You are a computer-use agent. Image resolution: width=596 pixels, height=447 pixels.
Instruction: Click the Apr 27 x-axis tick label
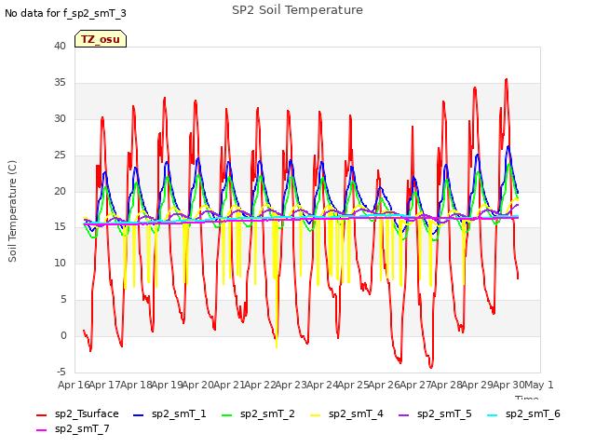pyautogui.click(x=415, y=385)
